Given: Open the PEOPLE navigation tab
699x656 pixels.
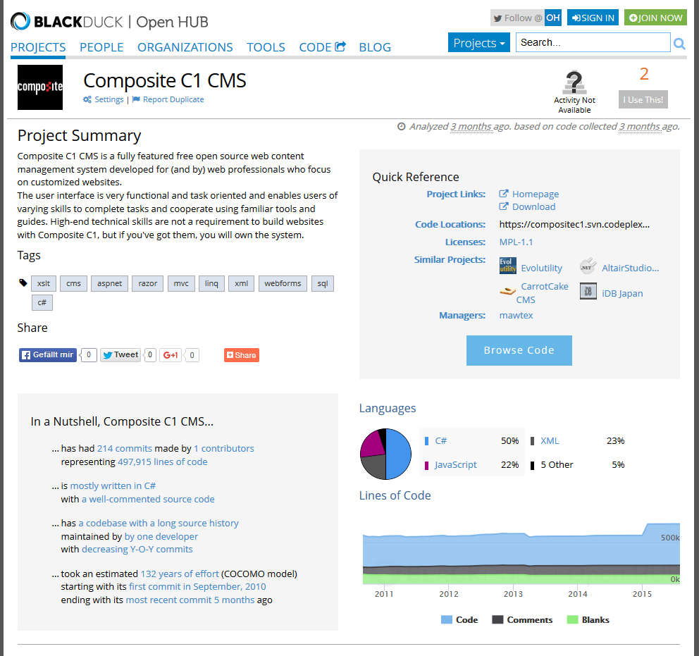Looking at the screenshot, I should pos(101,47).
